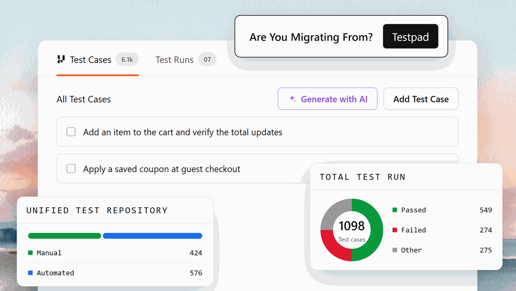Click the Other value 275
Screen dimensions: 516x291
(x=486, y=250)
